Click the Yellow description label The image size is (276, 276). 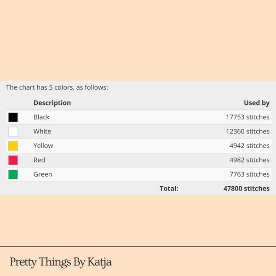click(43, 146)
